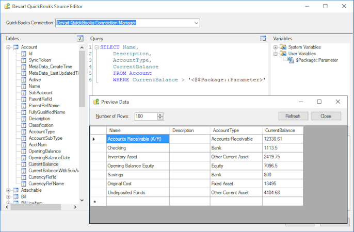Select the $Package::Parameter variable icon

[291, 60]
